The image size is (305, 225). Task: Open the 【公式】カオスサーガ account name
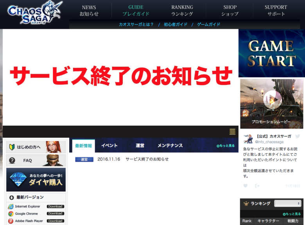click(x=274, y=136)
